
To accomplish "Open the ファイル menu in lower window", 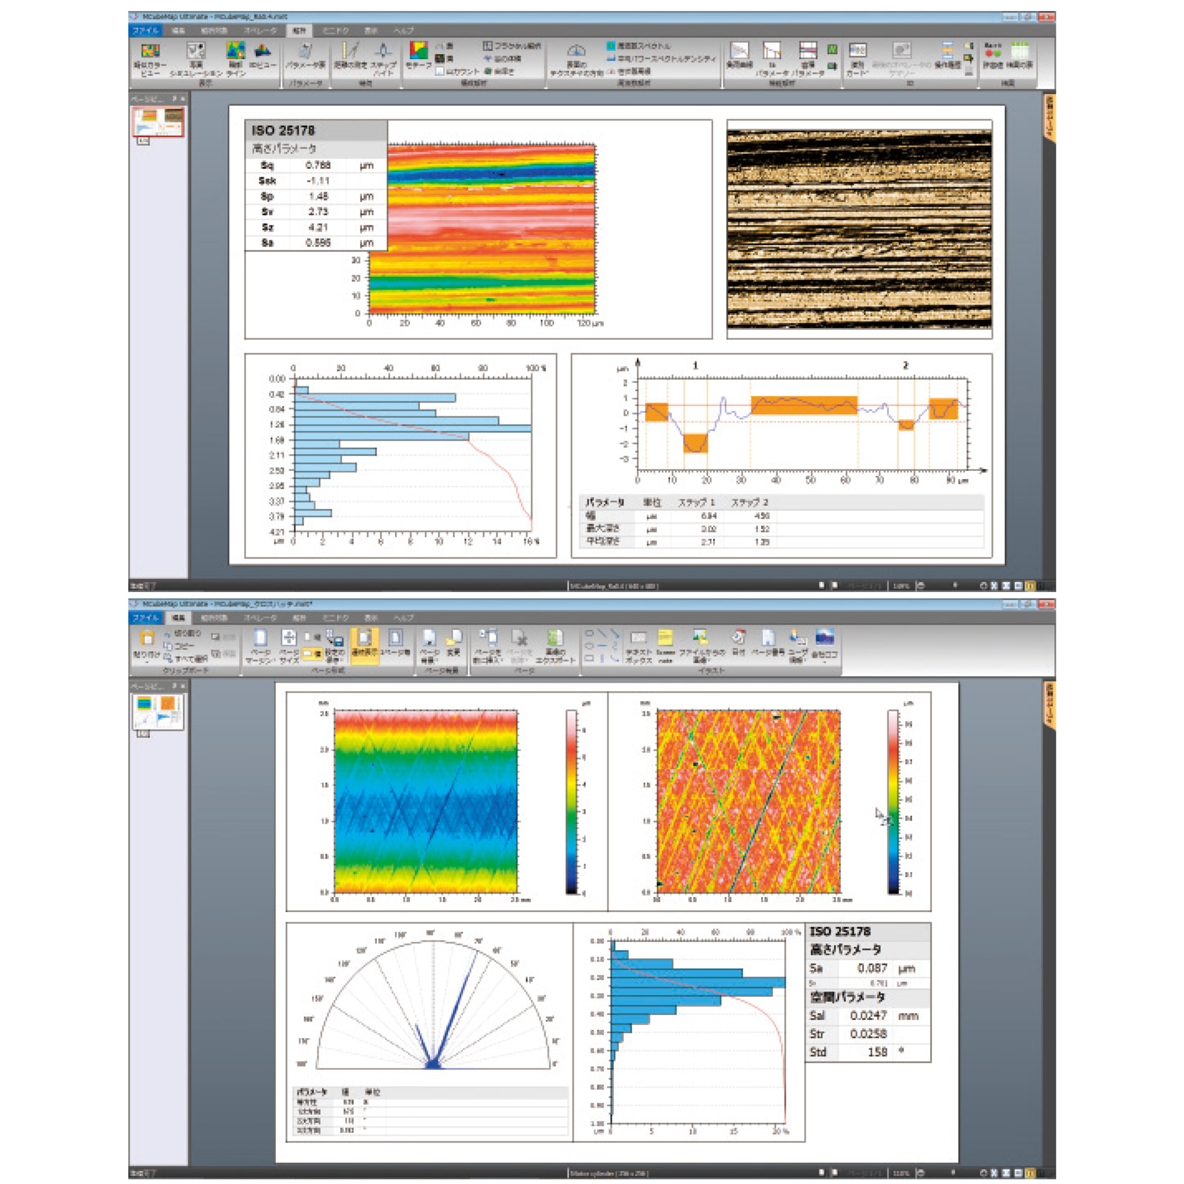I will point(145,618).
